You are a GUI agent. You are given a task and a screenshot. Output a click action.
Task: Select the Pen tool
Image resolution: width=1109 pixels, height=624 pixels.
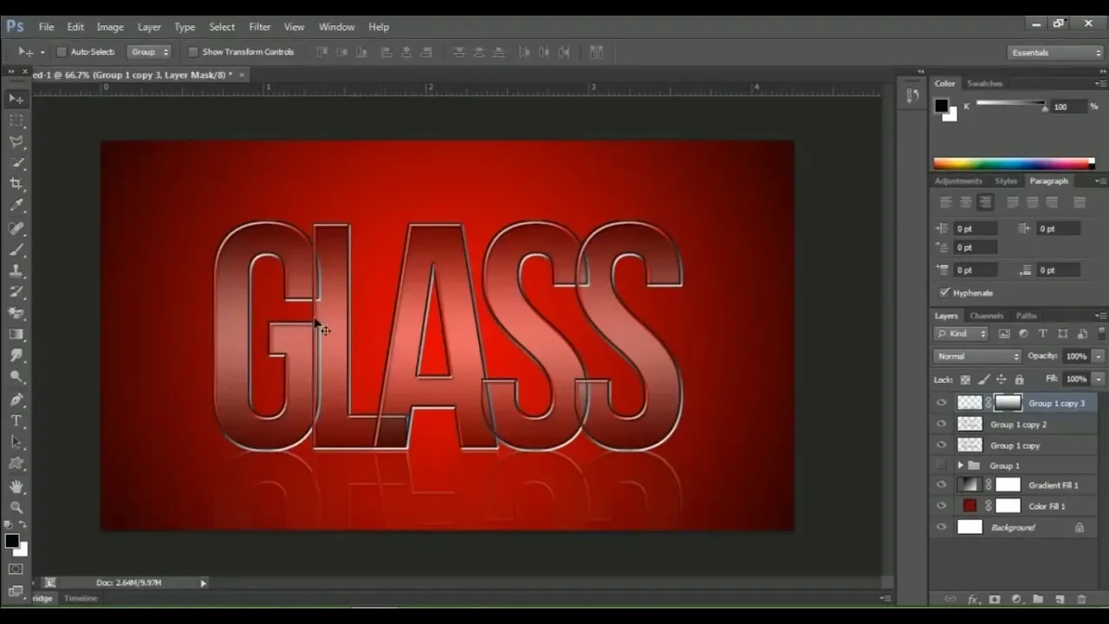point(16,400)
